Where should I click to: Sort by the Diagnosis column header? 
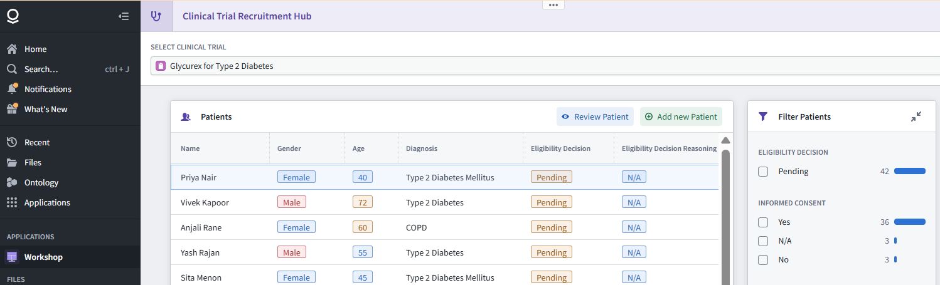pos(461,148)
